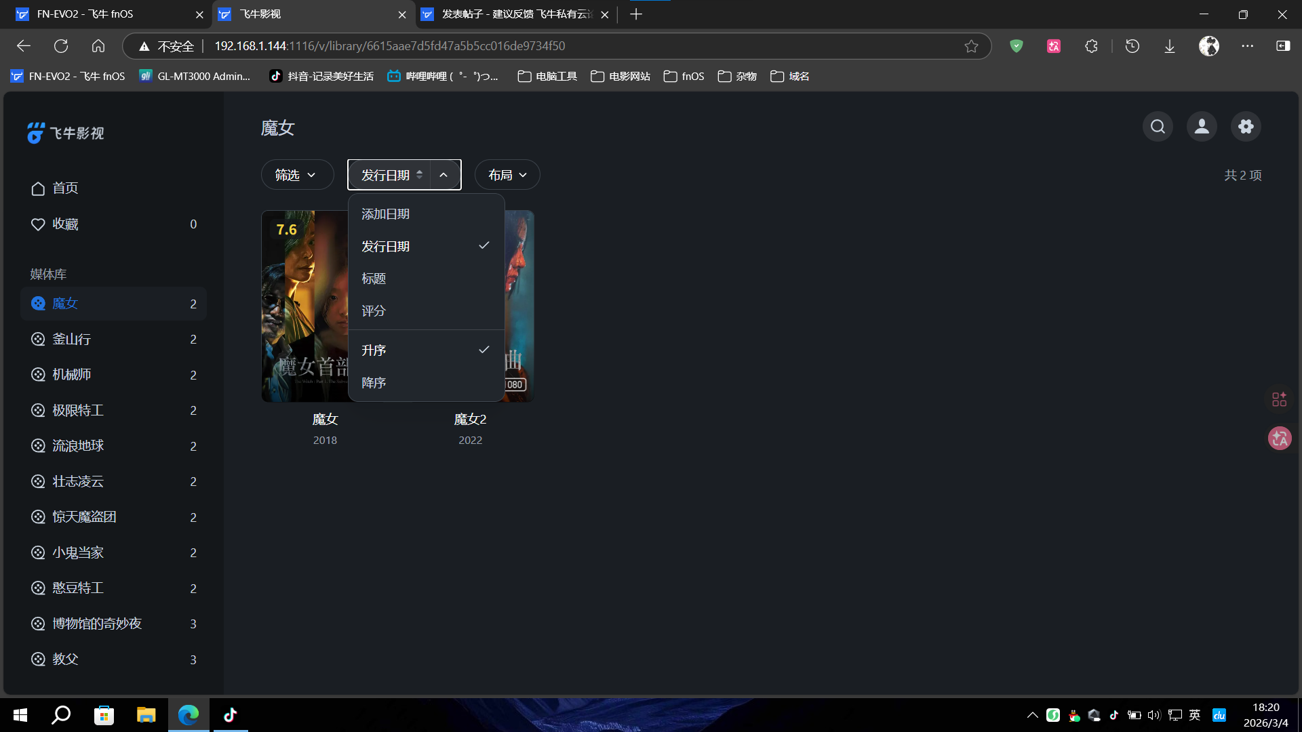Open the browser downloads icon

[x=1170, y=46]
